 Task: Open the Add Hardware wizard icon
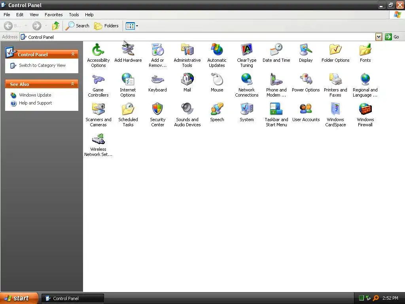click(128, 49)
